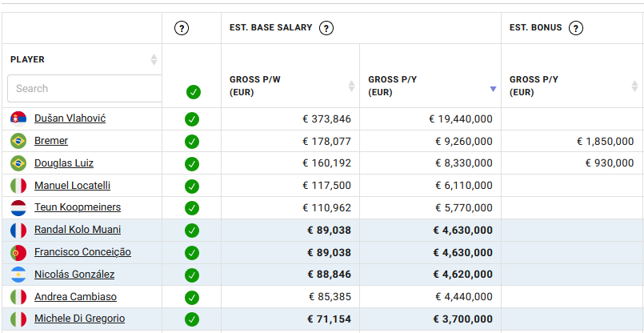Click Douglas Luiz's Brazil flag icon
Screen dimensions: 644x333
(18, 163)
